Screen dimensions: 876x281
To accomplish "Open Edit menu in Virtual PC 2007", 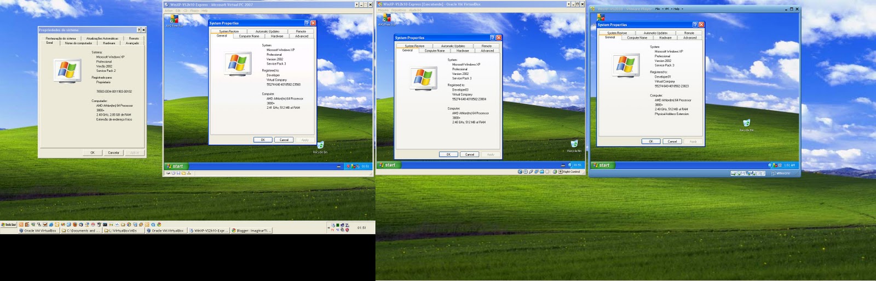I will (178, 10).
